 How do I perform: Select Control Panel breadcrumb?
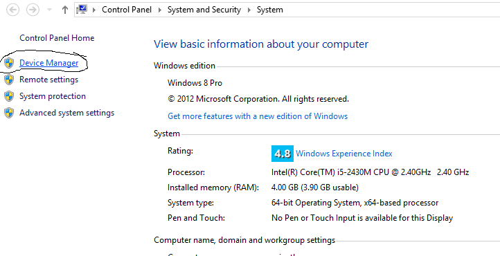tap(127, 10)
